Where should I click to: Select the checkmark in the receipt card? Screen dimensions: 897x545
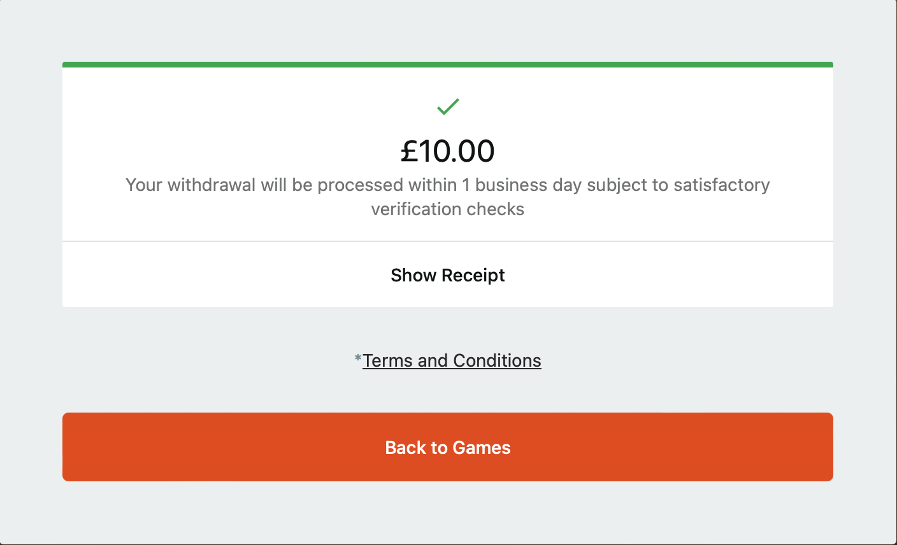point(448,107)
